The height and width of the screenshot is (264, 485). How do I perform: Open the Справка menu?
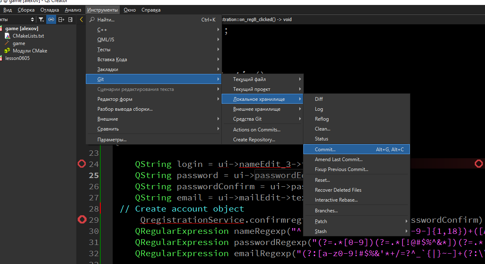pos(151,10)
